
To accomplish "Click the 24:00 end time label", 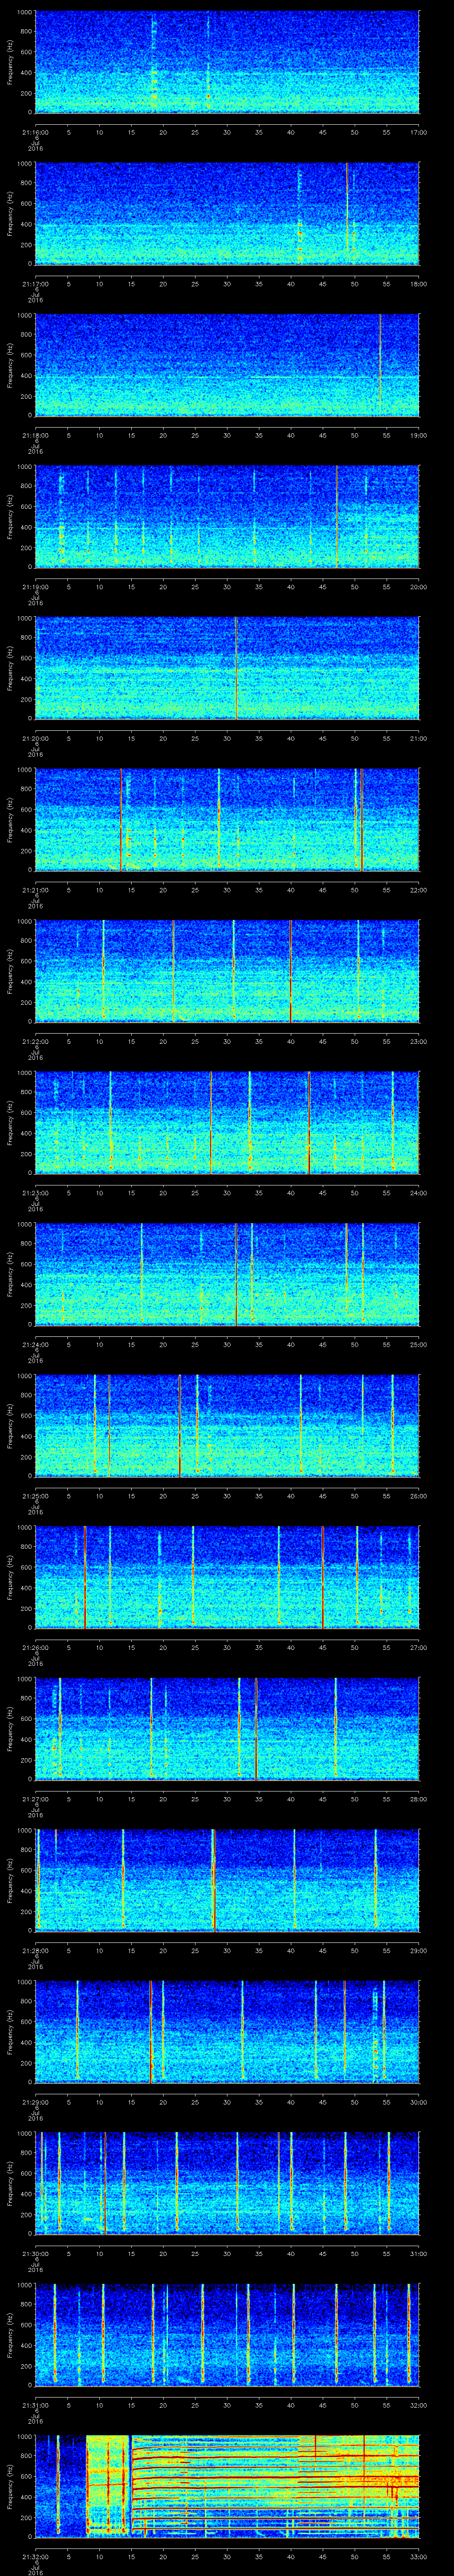I will [419, 1192].
